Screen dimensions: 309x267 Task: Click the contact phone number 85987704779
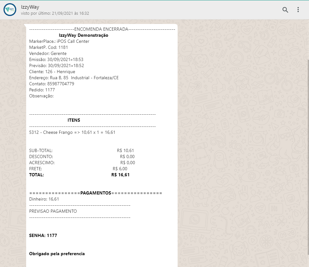(61, 84)
